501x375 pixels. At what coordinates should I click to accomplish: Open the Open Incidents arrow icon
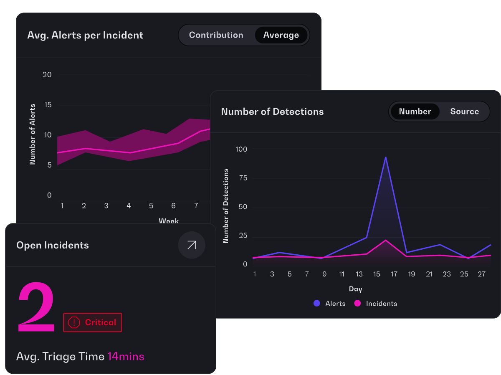pos(192,245)
